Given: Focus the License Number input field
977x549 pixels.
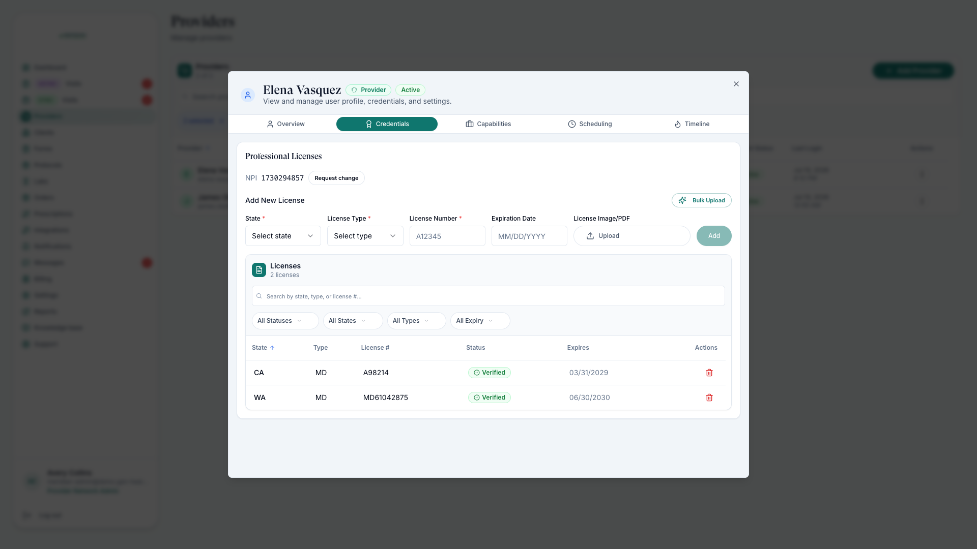Looking at the screenshot, I should click(447, 236).
